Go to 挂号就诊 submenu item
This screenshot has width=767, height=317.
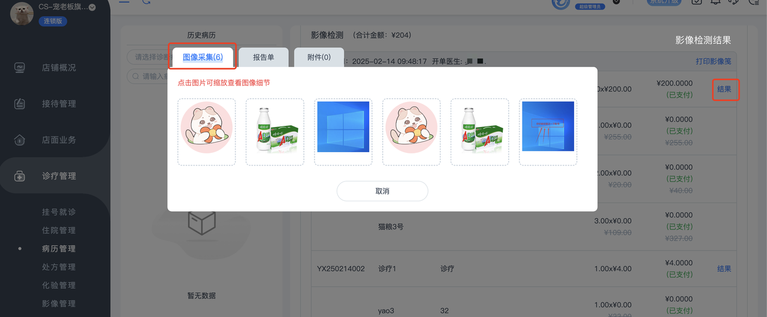tap(59, 212)
